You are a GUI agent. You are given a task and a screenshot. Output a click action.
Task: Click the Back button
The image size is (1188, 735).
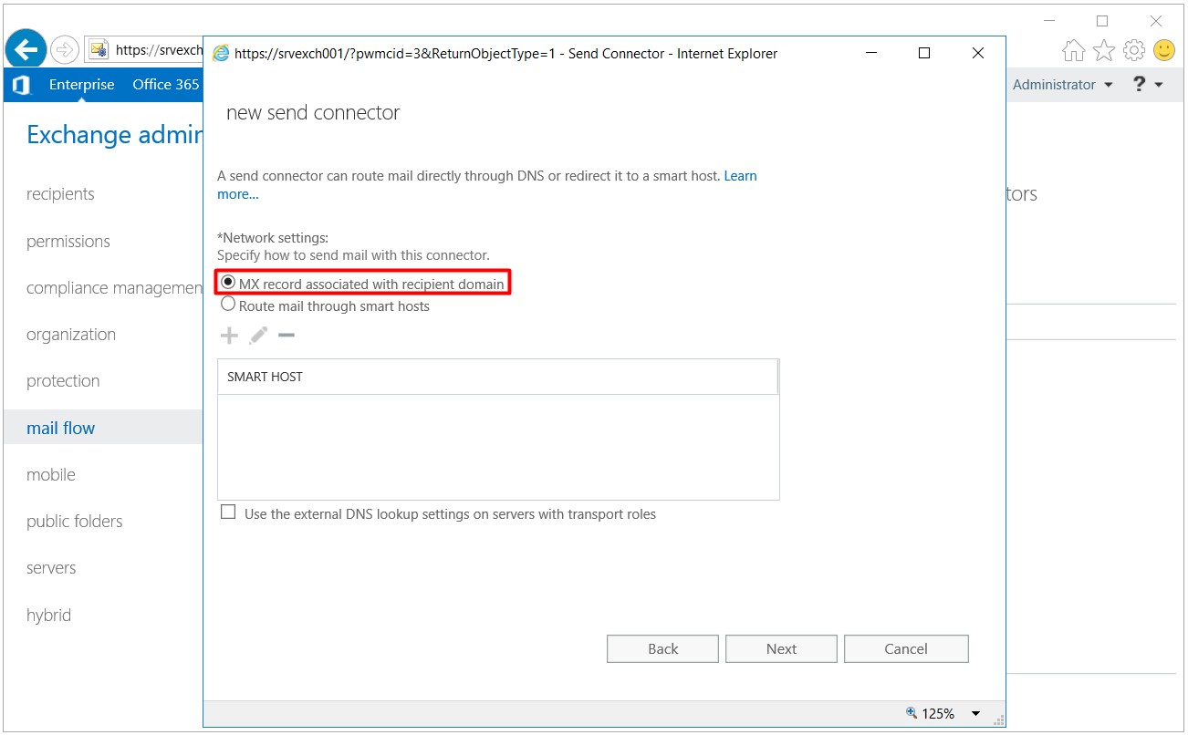coord(662,649)
